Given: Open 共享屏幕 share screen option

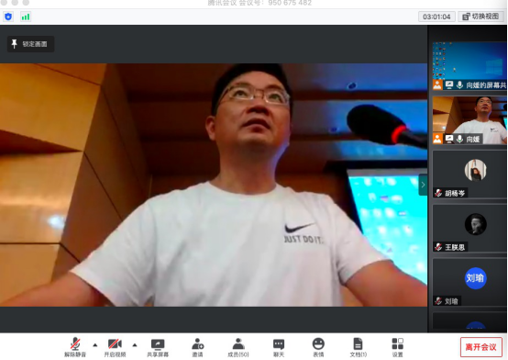Looking at the screenshot, I should [x=158, y=347].
